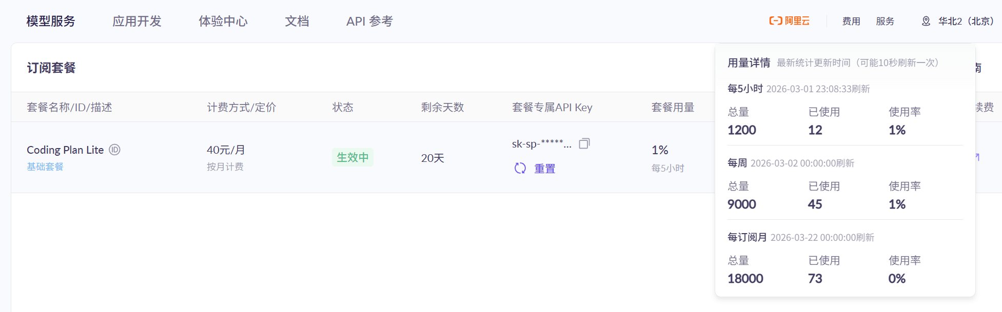Copy the API key using the copy icon
This screenshot has height=312, width=1002.
(584, 143)
